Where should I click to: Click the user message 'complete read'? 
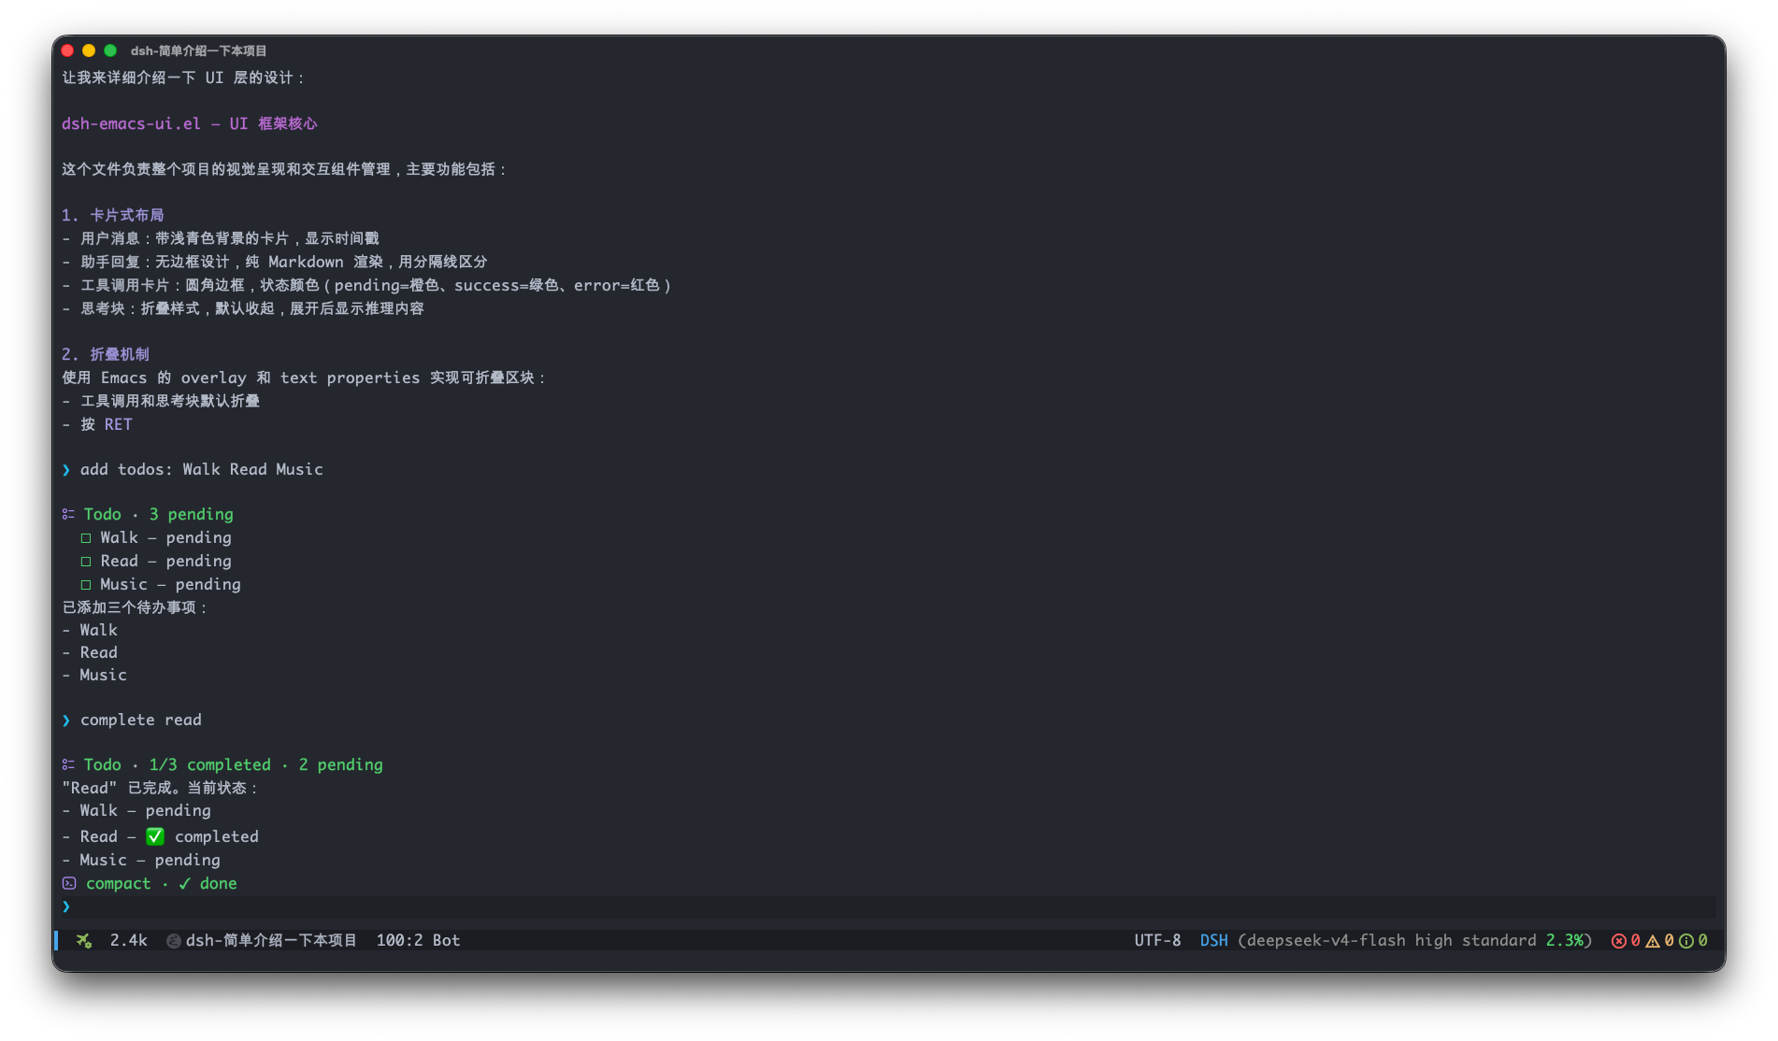pos(141,720)
